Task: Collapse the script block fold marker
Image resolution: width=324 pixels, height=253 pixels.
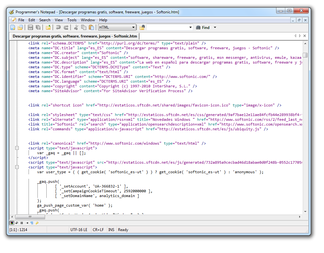Action: [17, 148]
